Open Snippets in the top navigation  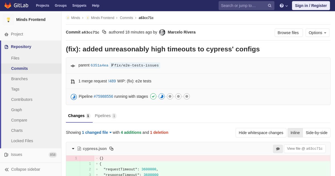[79, 6]
